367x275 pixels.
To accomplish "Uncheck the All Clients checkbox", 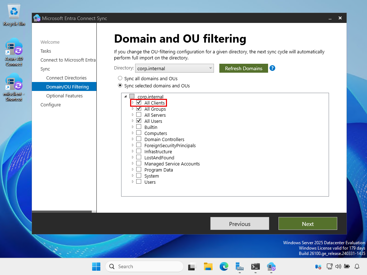I will pyautogui.click(x=139, y=102).
